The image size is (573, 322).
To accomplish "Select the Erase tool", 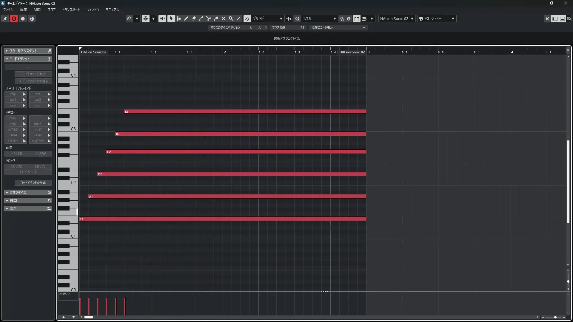I will pos(193,18).
